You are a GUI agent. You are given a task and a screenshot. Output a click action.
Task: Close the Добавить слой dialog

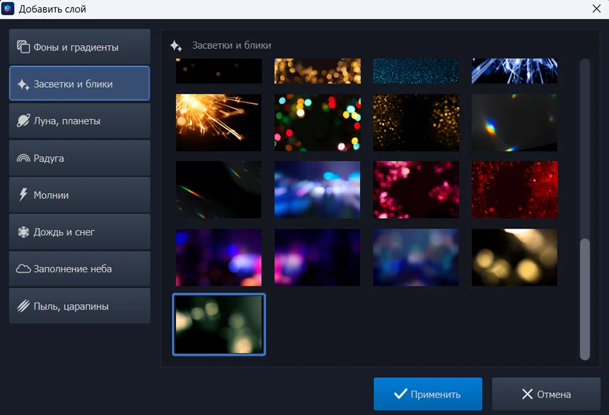pos(597,9)
